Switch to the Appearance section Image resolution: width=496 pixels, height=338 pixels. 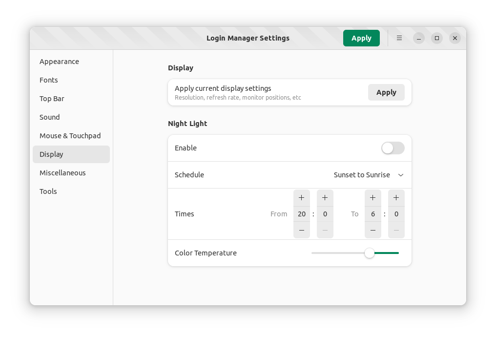pyautogui.click(x=59, y=62)
